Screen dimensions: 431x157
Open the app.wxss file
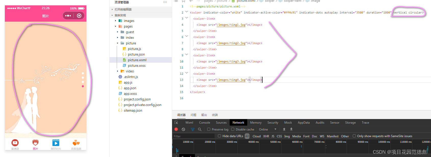(130, 94)
